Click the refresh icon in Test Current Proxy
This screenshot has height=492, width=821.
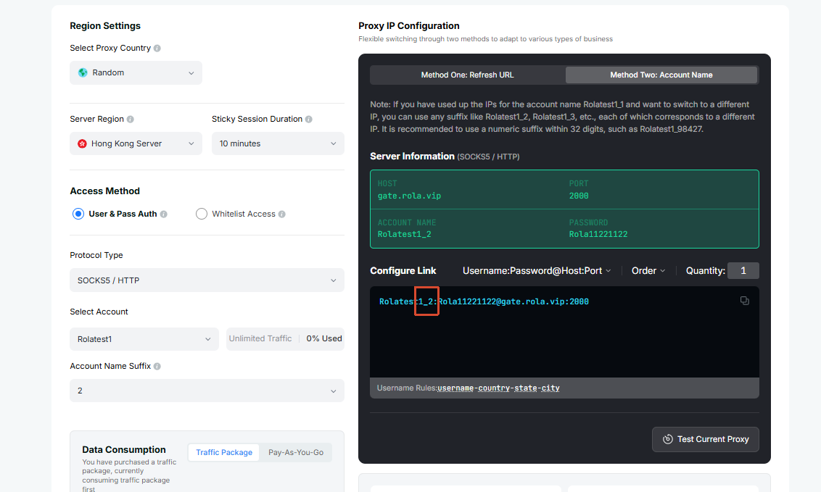pos(667,439)
